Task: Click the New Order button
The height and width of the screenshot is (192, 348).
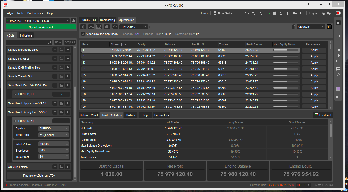Action: 223,13
